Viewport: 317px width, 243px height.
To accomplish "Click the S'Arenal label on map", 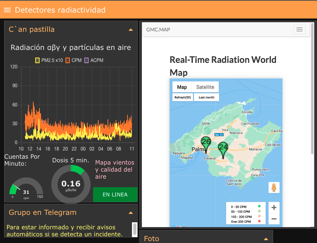I will pyautogui.click(x=209, y=158).
